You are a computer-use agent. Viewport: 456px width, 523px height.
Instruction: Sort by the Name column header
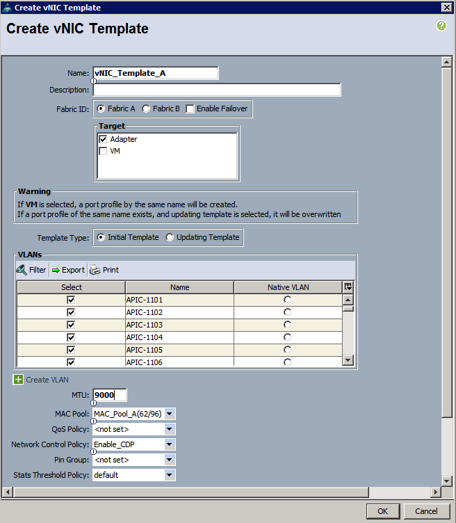[x=179, y=287]
